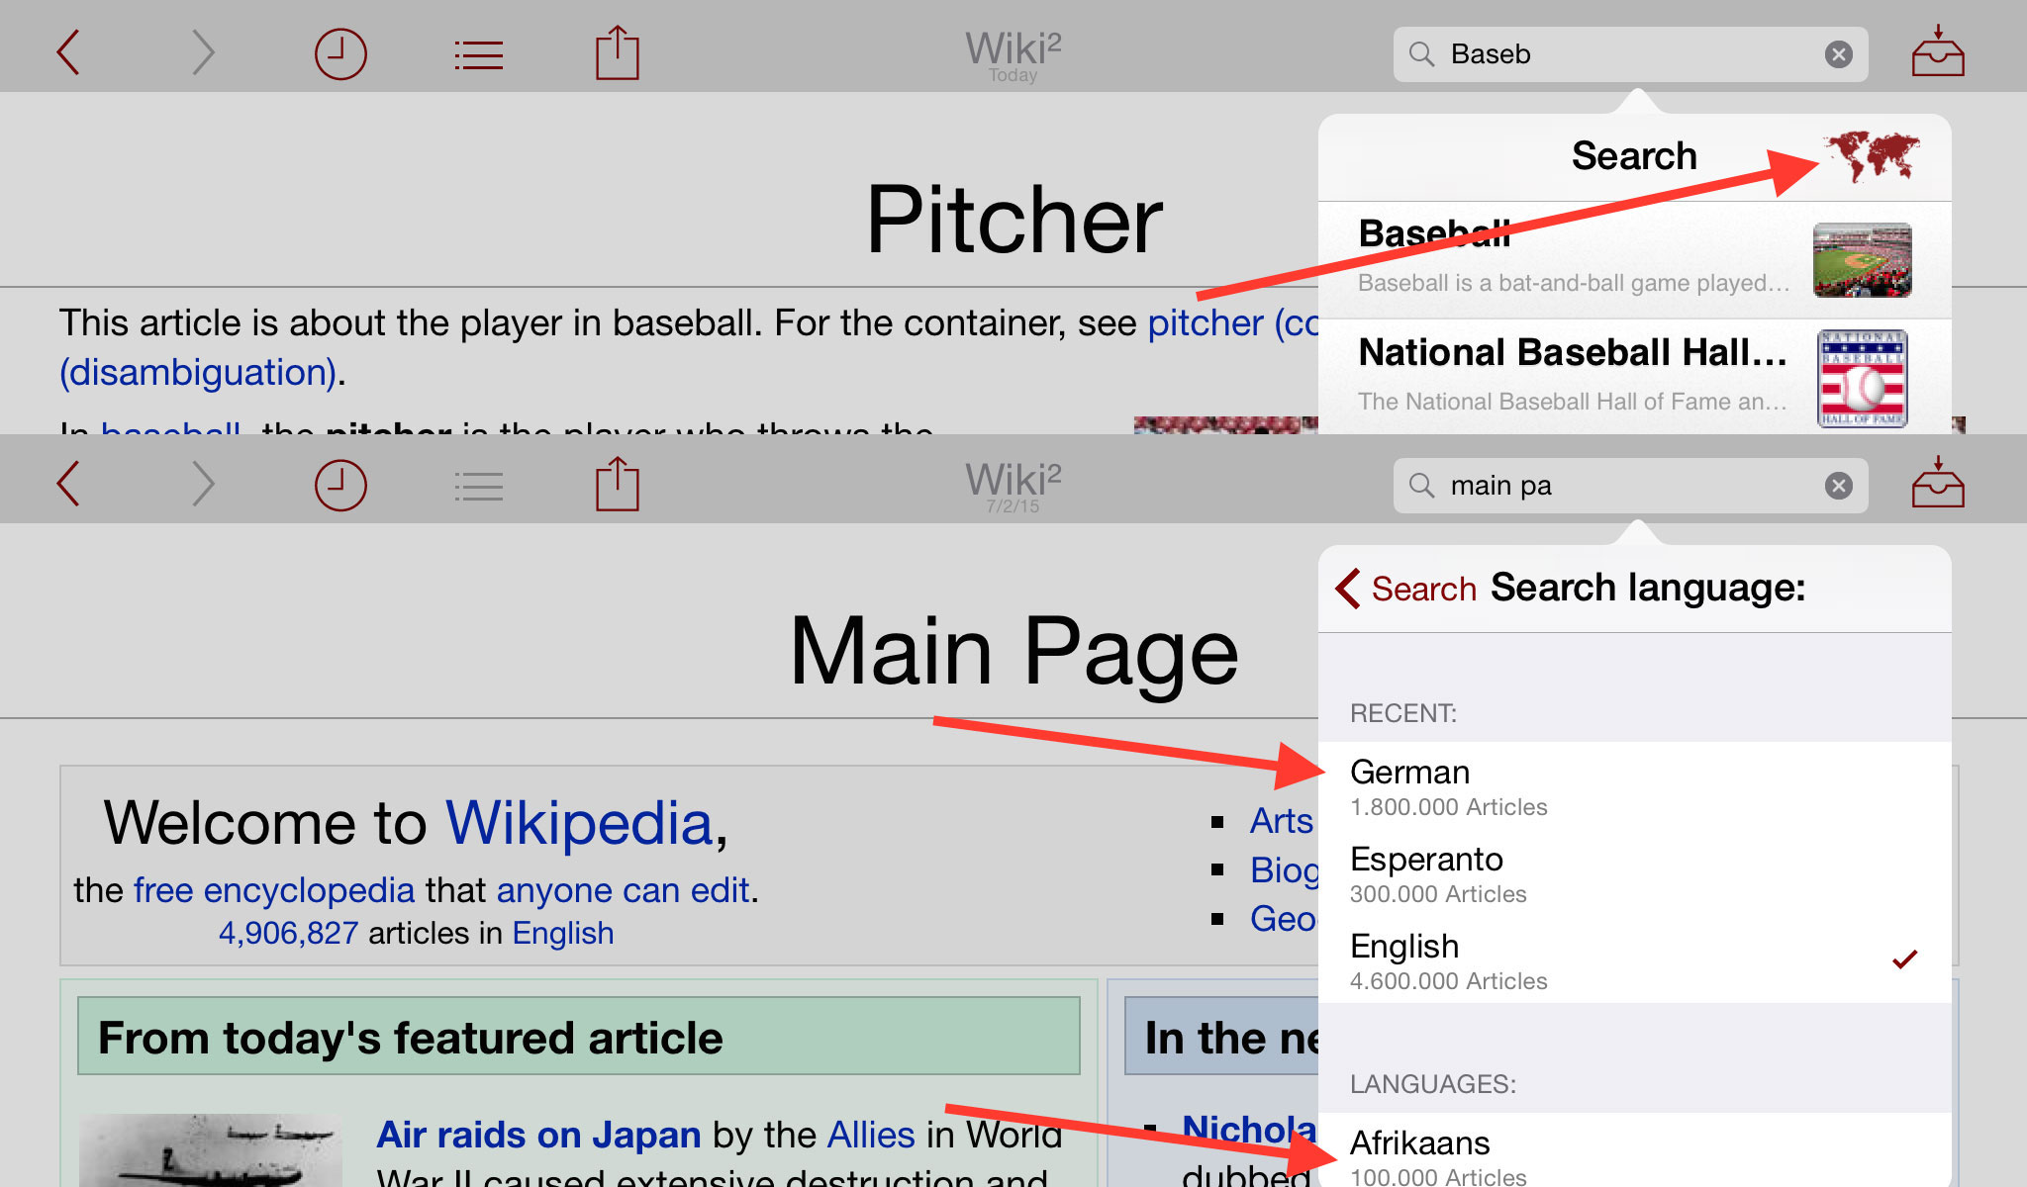Go back using the Search chevron
The image size is (2027, 1187).
(1405, 588)
